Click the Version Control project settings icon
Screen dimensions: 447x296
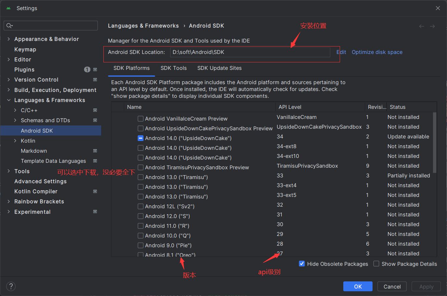(95, 80)
